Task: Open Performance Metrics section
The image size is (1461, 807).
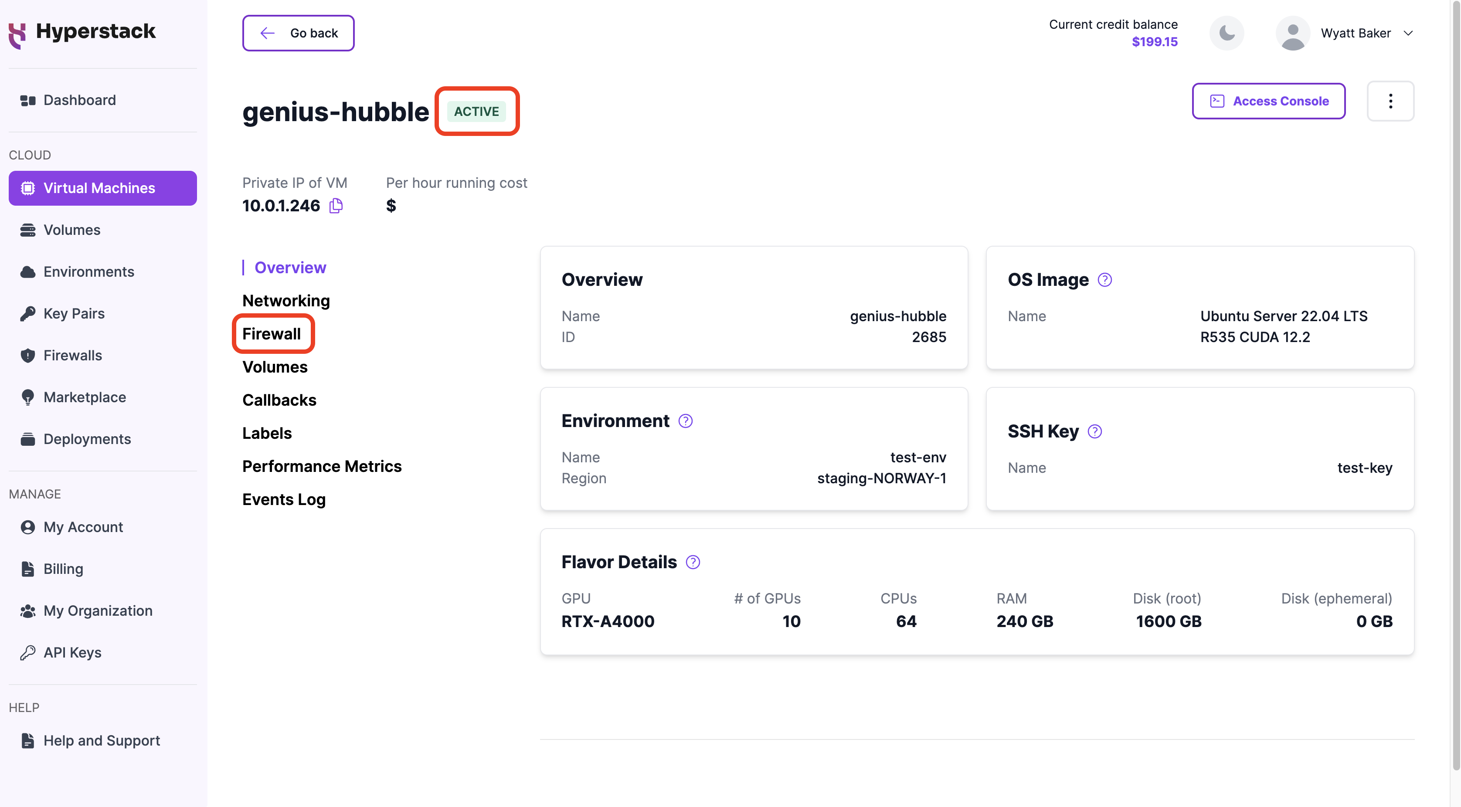Action: 322,465
